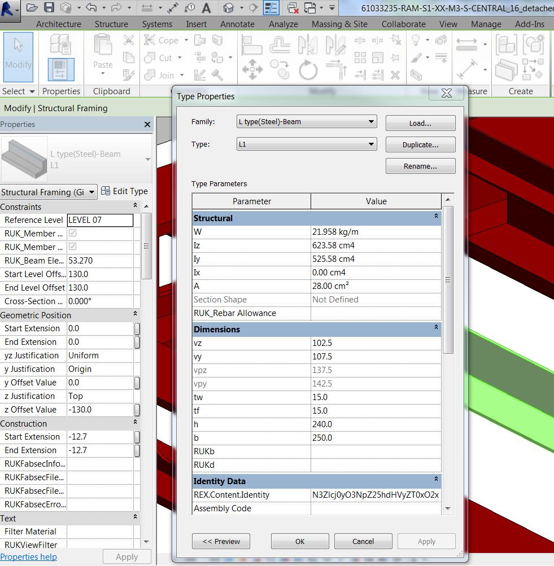
Task: Click the Thin Lines icon in quick access toolbar
Action: coord(271,8)
